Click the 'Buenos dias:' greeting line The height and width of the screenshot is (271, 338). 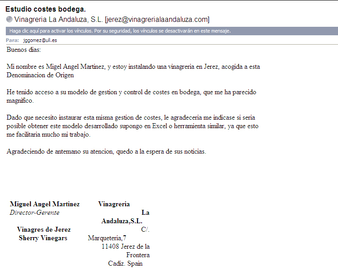(x=23, y=49)
